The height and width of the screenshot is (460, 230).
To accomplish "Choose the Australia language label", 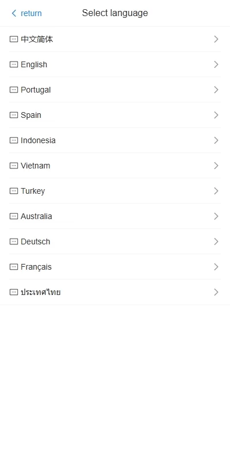I will click(x=36, y=216).
